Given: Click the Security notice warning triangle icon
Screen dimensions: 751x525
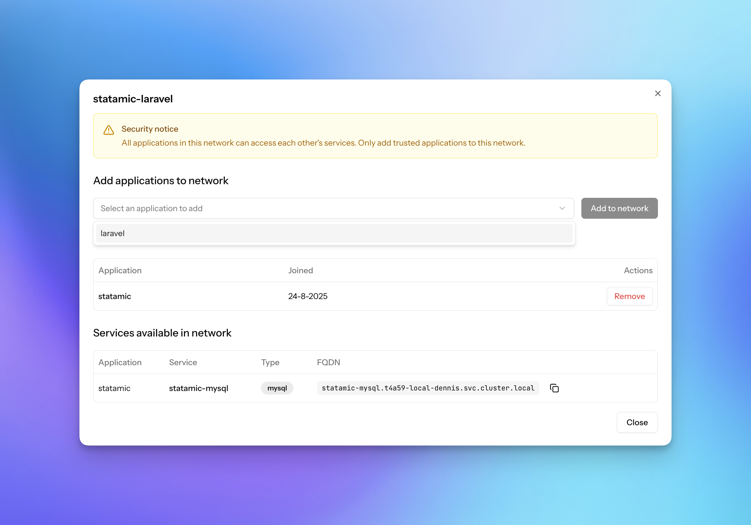Looking at the screenshot, I should [109, 130].
